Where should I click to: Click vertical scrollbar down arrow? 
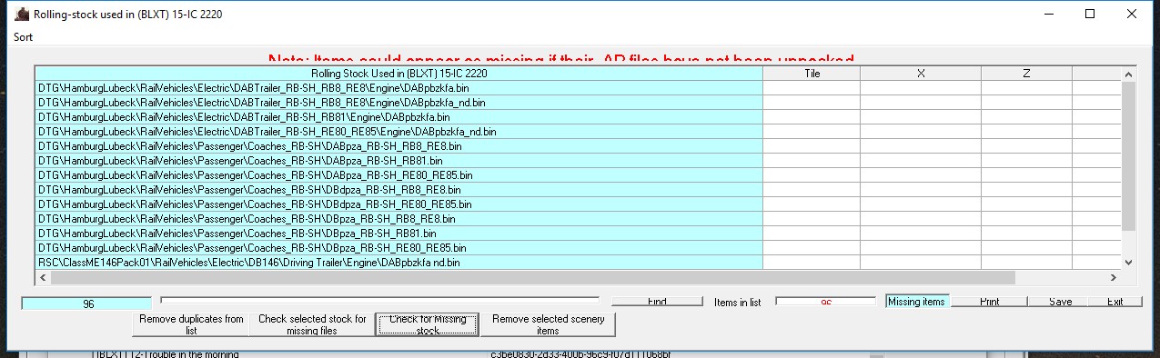coord(1129,262)
